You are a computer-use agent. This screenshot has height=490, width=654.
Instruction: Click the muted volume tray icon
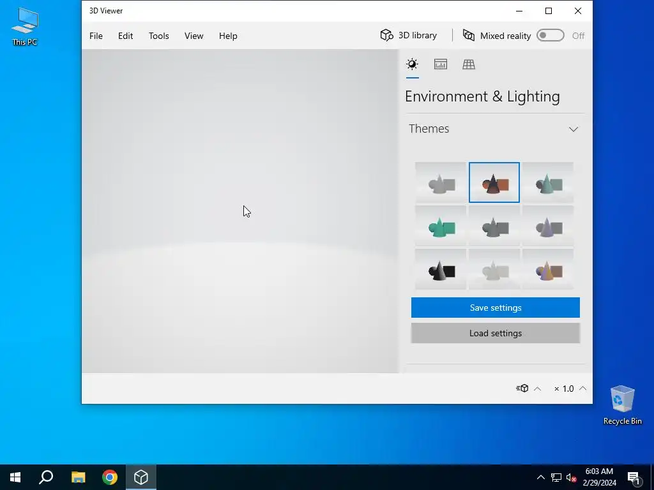click(x=572, y=477)
